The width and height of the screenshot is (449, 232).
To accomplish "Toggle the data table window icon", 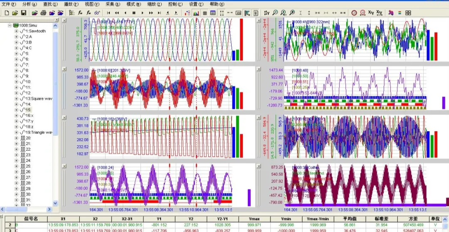I will pyautogui.click(x=213, y=13).
